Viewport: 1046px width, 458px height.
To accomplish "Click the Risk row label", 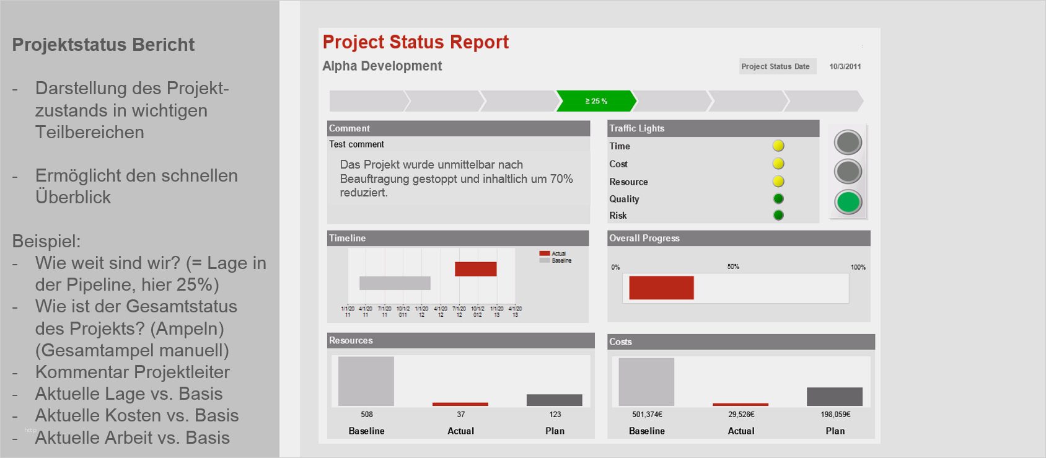I will point(618,216).
